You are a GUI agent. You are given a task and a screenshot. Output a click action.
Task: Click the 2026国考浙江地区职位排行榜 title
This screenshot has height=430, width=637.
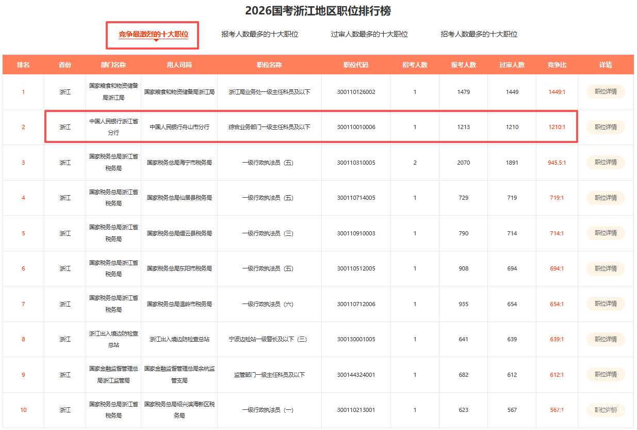tap(318, 11)
